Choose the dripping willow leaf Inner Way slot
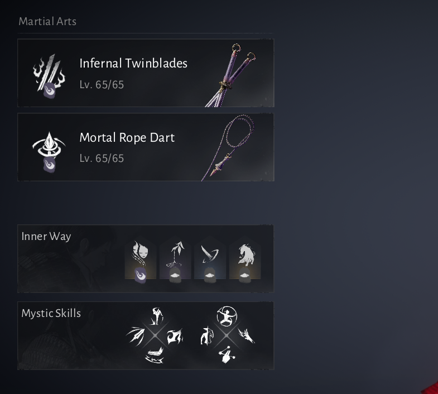This screenshot has width=438, height=394. (175, 257)
